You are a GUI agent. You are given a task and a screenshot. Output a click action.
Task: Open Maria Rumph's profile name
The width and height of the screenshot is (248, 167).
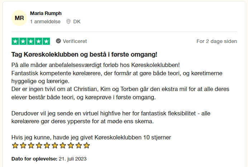[x=46, y=13]
